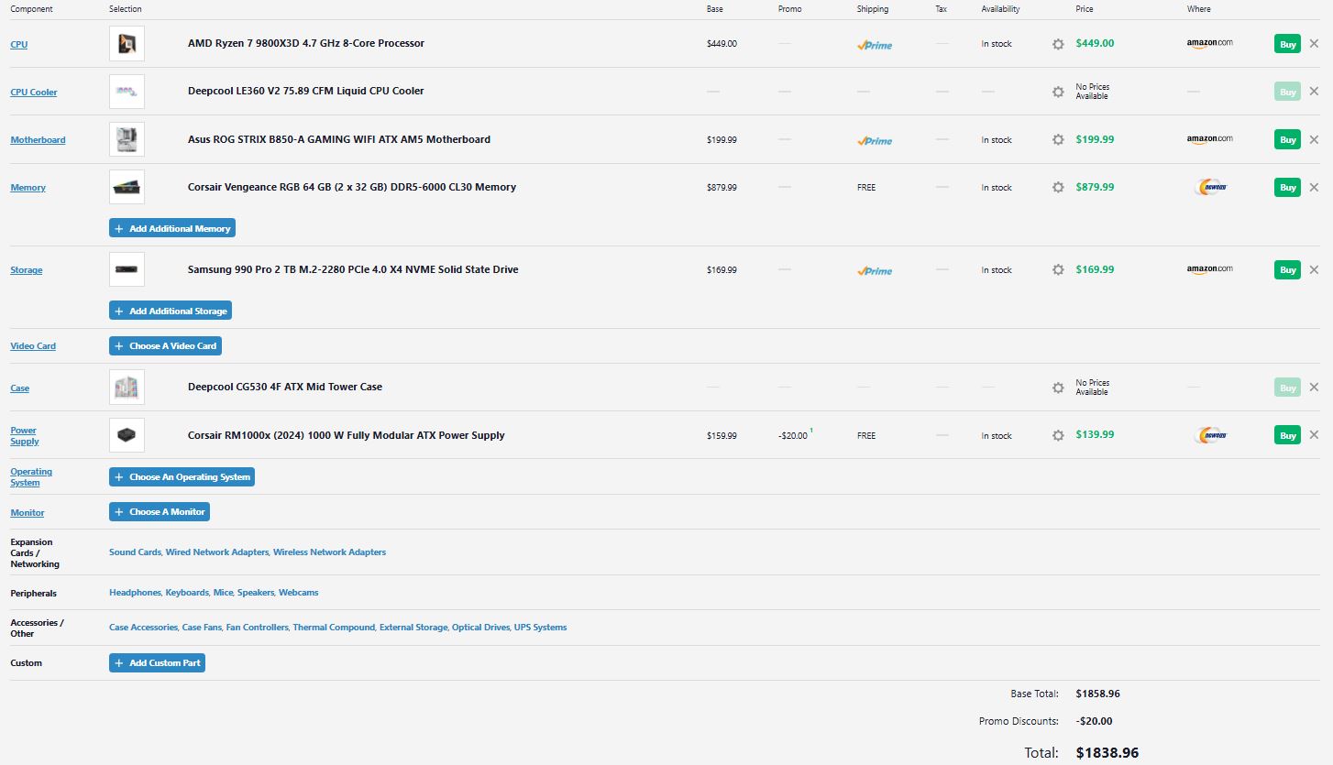Click gear icon for Asus ROG STRIX motherboard
1333x765 pixels.
click(1058, 139)
